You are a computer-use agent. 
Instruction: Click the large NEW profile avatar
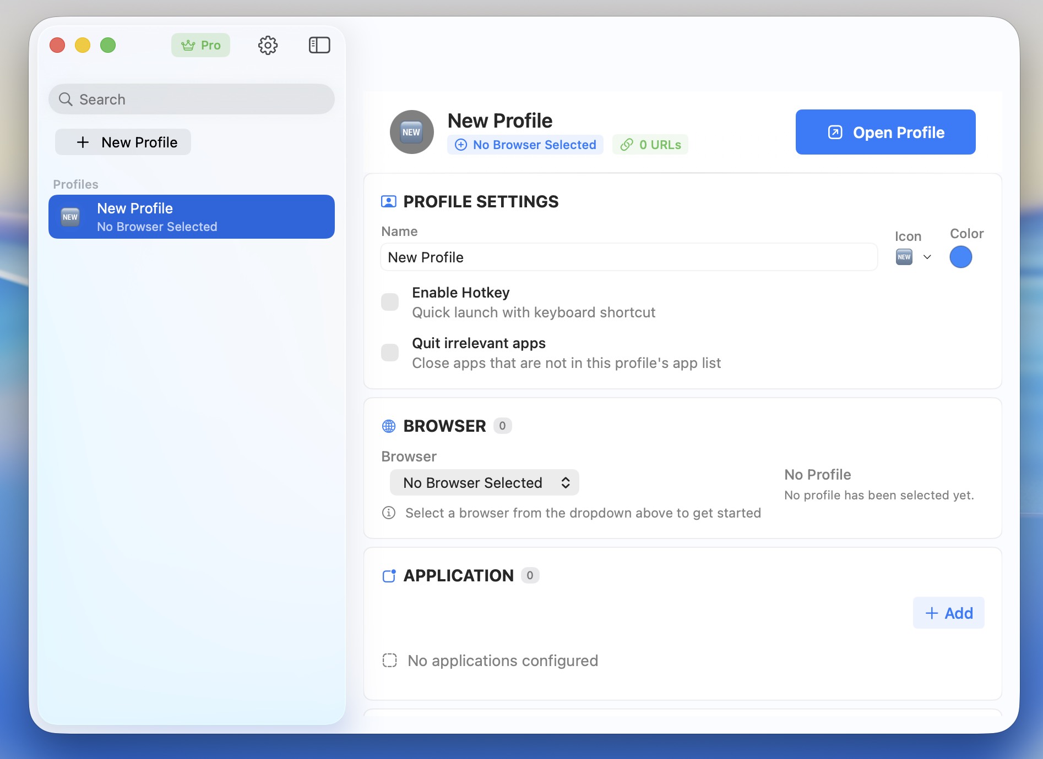[411, 132]
